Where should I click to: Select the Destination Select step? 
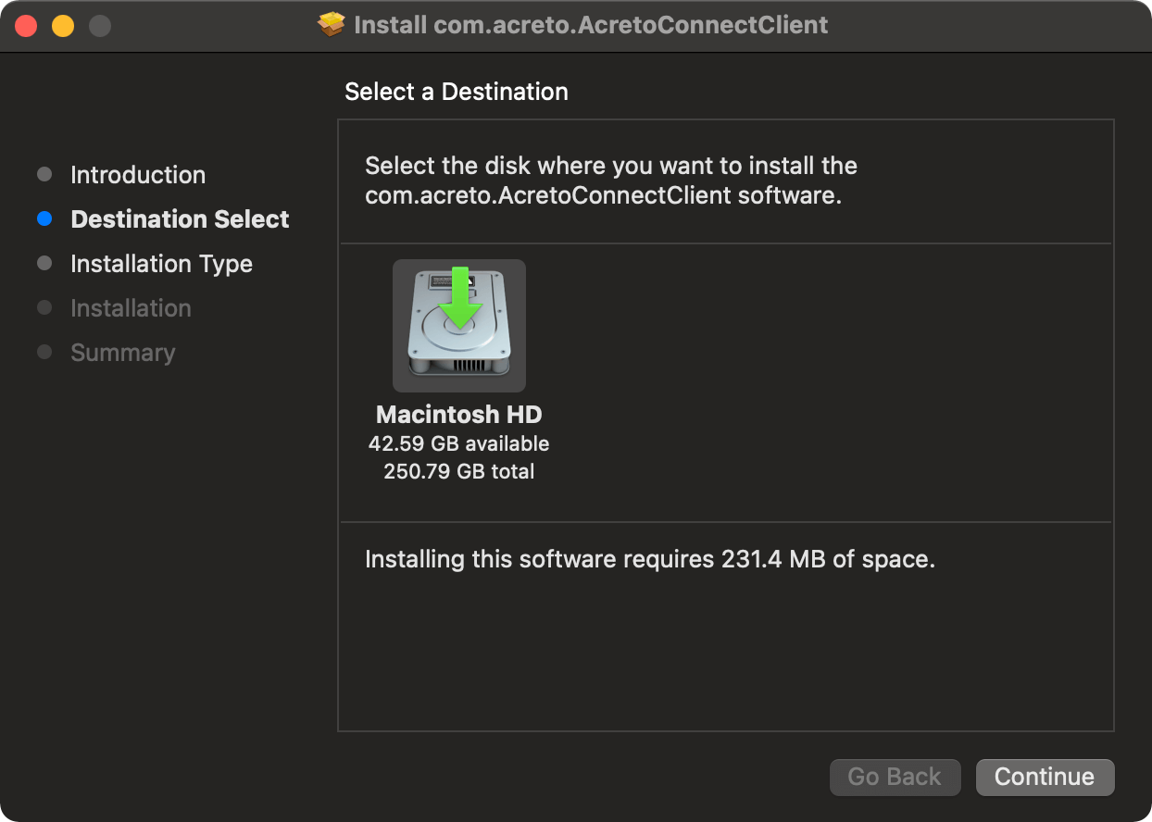point(180,219)
